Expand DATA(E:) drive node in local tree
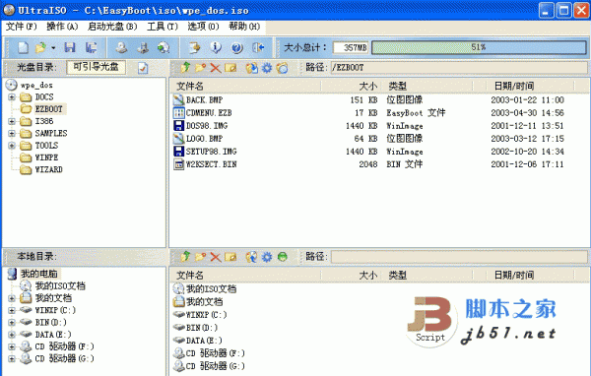Image resolution: width=591 pixels, height=376 pixels. coord(12,335)
